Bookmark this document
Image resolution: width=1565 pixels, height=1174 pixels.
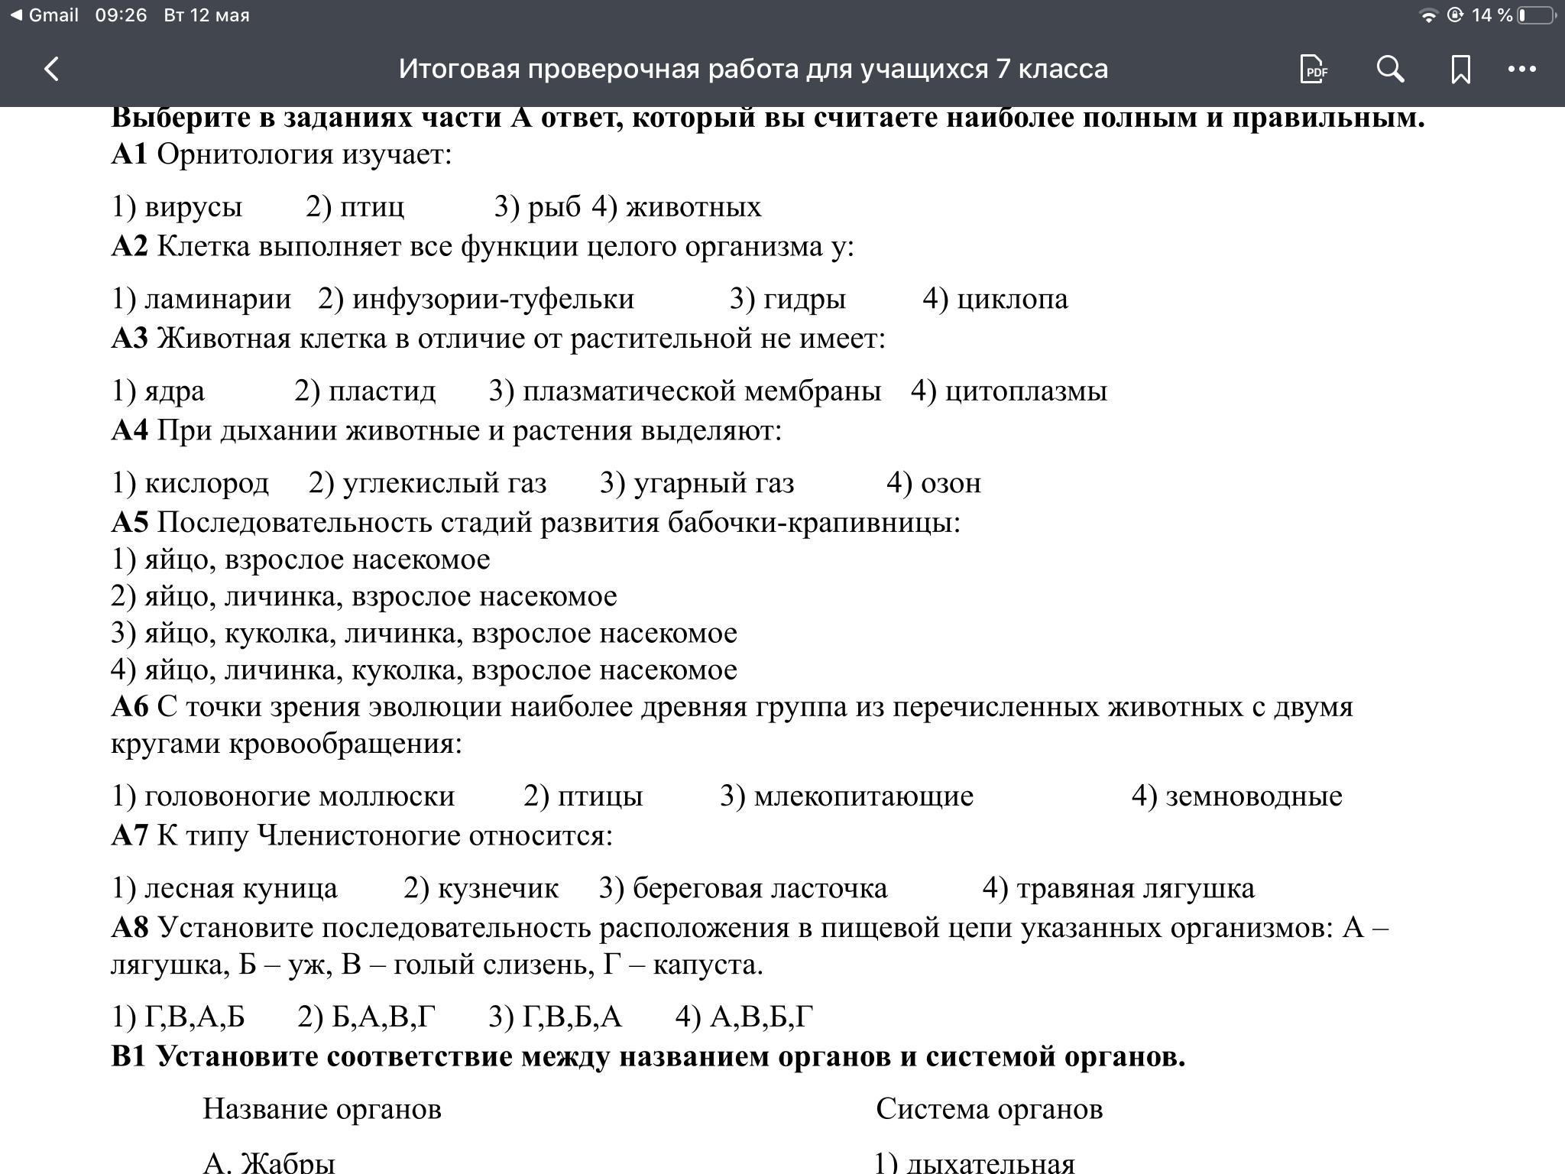1460,70
